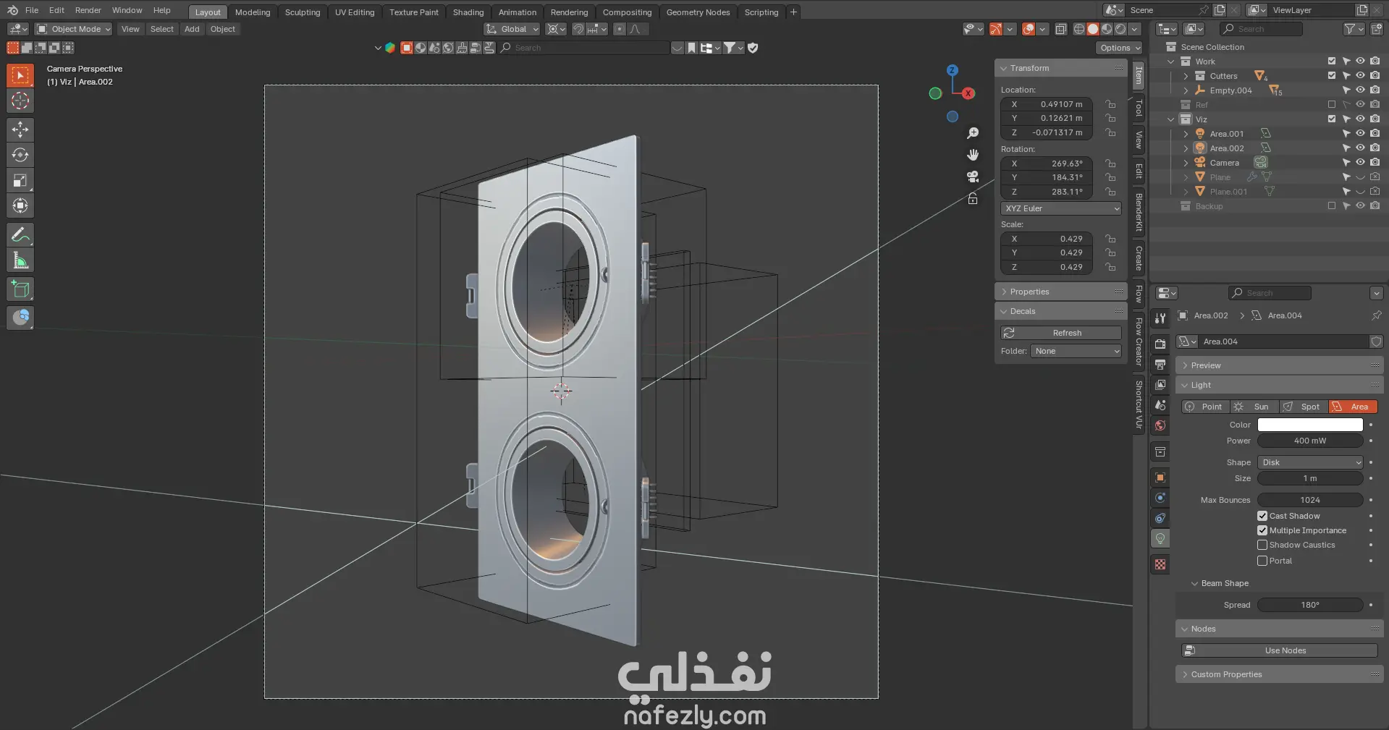Open the File menu
Image resolution: width=1389 pixels, height=730 pixels.
point(32,10)
